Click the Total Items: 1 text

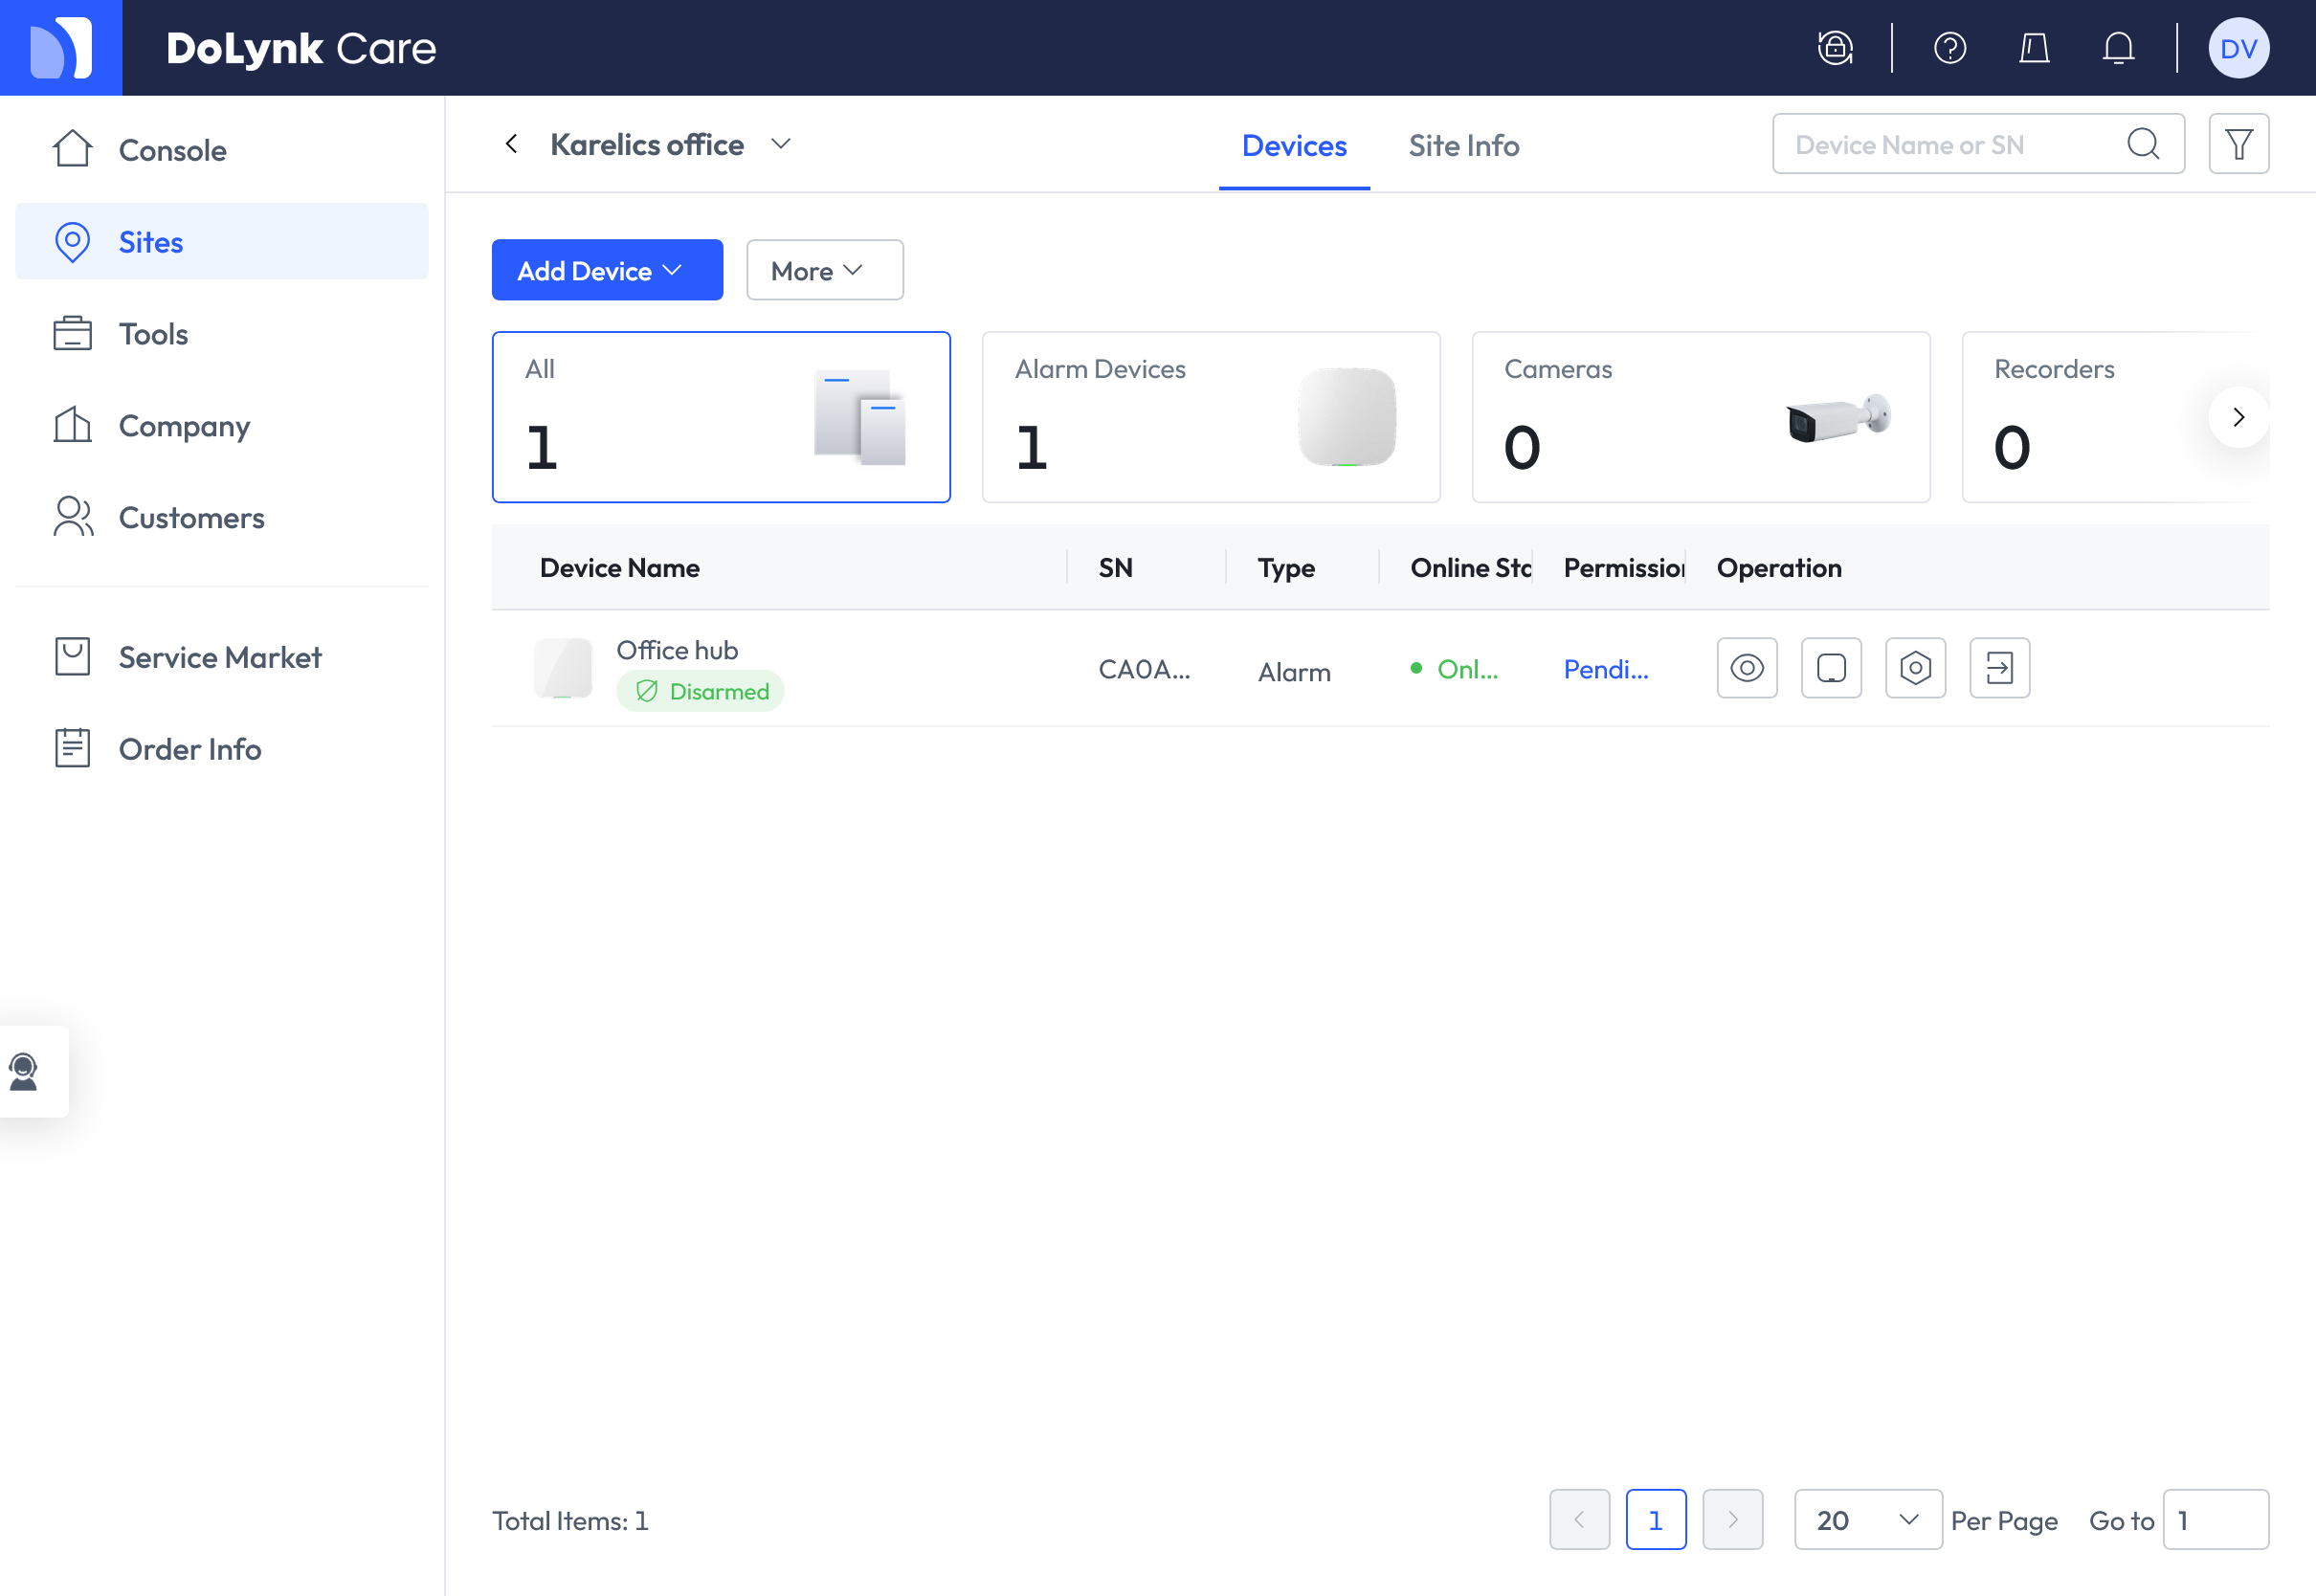(x=570, y=1521)
